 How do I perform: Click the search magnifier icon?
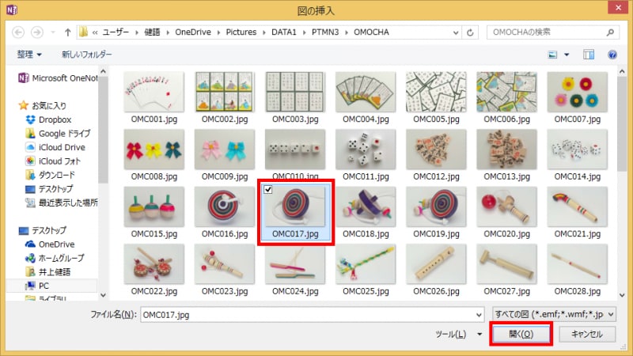point(610,32)
